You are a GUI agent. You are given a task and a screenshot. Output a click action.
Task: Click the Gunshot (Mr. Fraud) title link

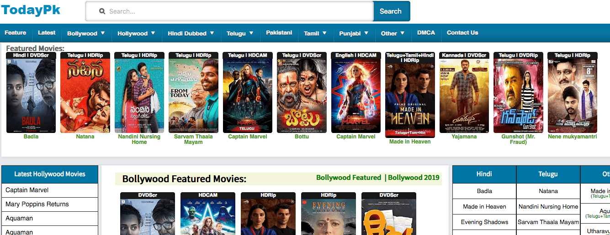coord(519,139)
